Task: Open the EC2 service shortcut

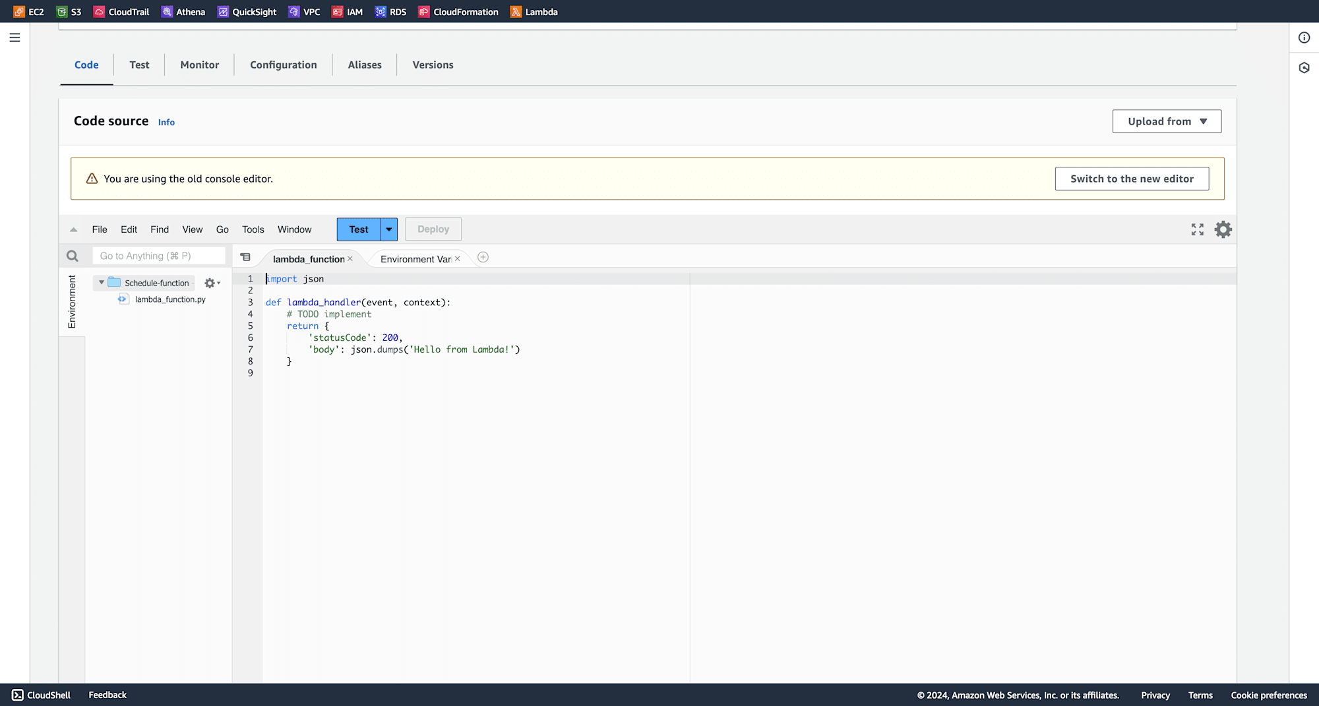Action: coord(28,12)
